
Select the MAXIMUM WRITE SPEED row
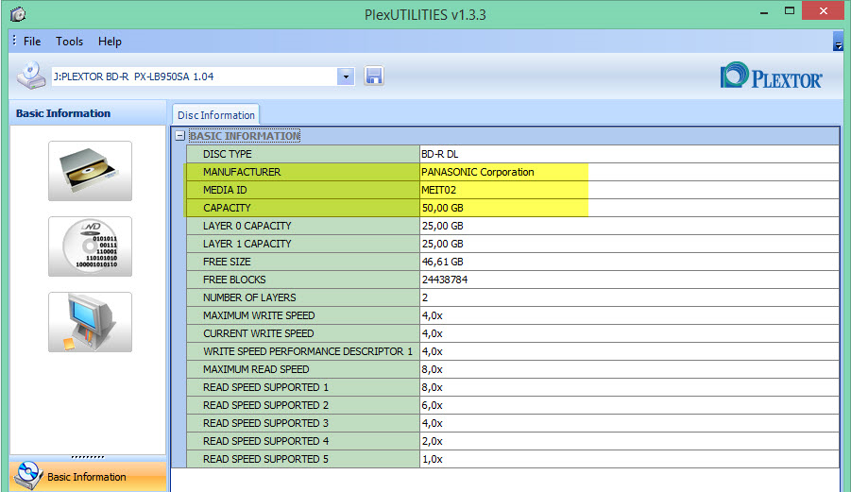pyautogui.click(x=513, y=315)
